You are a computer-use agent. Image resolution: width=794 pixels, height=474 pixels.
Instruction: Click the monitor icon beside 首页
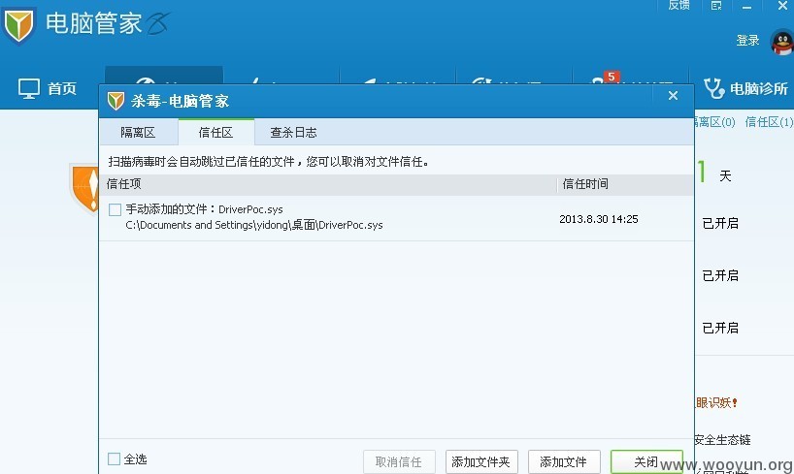(29, 88)
